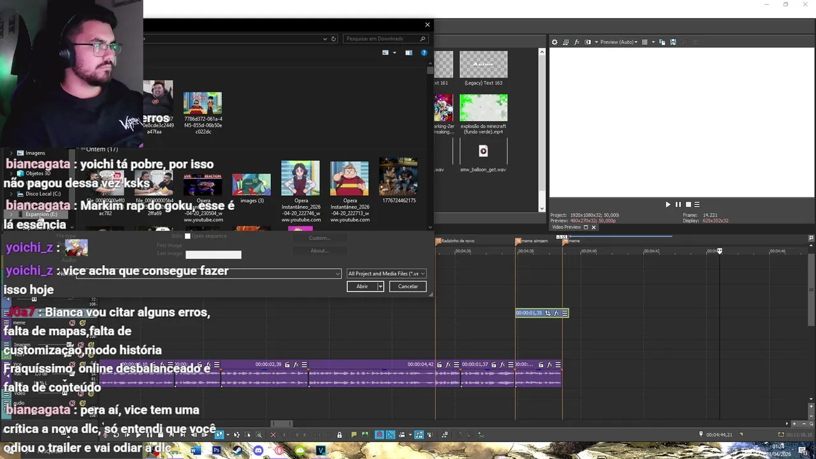The height and width of the screenshot is (459, 816).
Task: Select Objetos 3D in the folder tree
Action: (38, 173)
